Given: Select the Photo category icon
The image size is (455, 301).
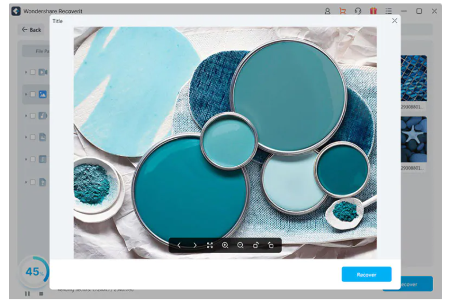Looking at the screenshot, I should click(x=43, y=94).
